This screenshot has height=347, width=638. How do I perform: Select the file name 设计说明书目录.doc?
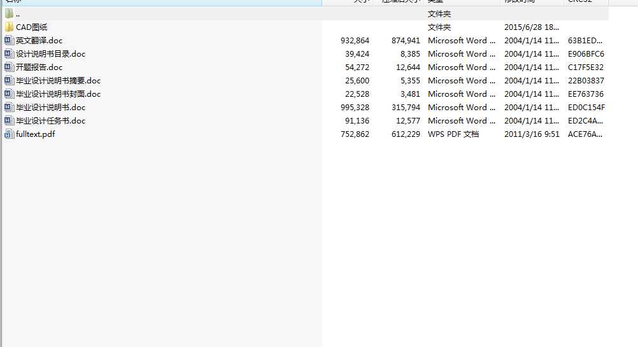coord(50,54)
